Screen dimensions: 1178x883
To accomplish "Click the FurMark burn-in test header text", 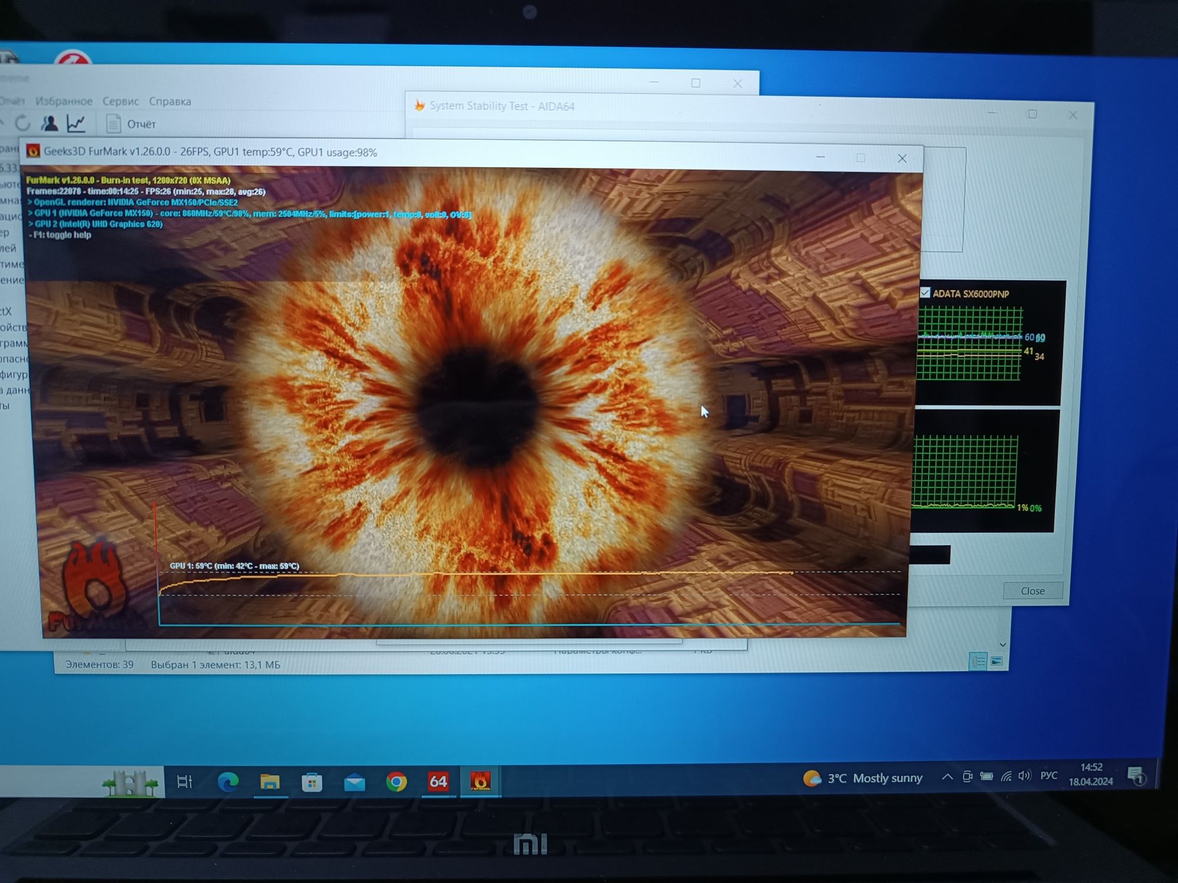I will point(128,180).
